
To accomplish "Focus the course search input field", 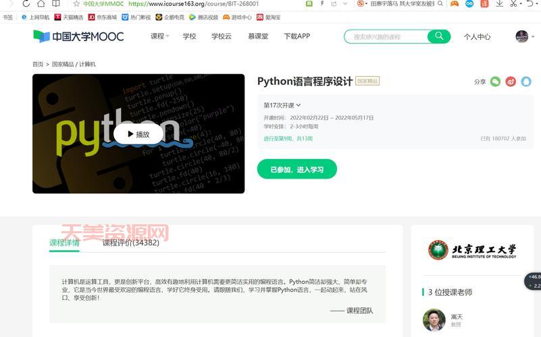I will 386,36.
